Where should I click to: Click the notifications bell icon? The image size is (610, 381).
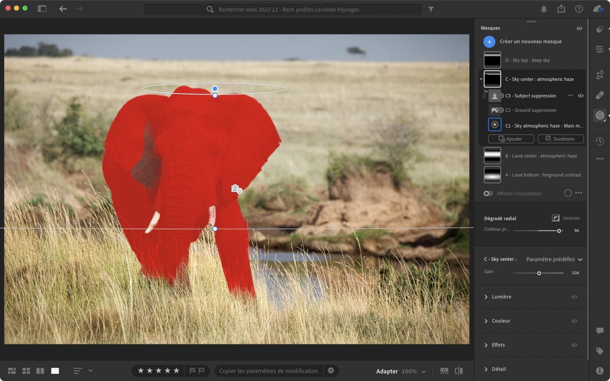point(544,9)
